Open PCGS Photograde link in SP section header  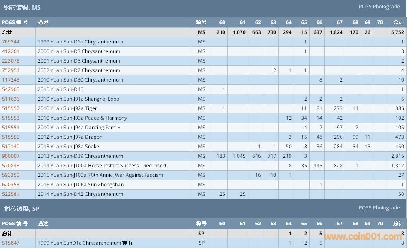click(379, 208)
